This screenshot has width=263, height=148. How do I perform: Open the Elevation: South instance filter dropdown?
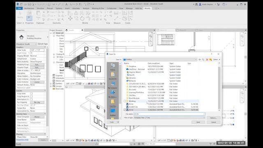(x=36, y=44)
